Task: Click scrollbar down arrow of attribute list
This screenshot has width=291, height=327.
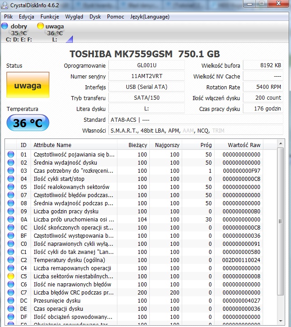Action: 281,321
